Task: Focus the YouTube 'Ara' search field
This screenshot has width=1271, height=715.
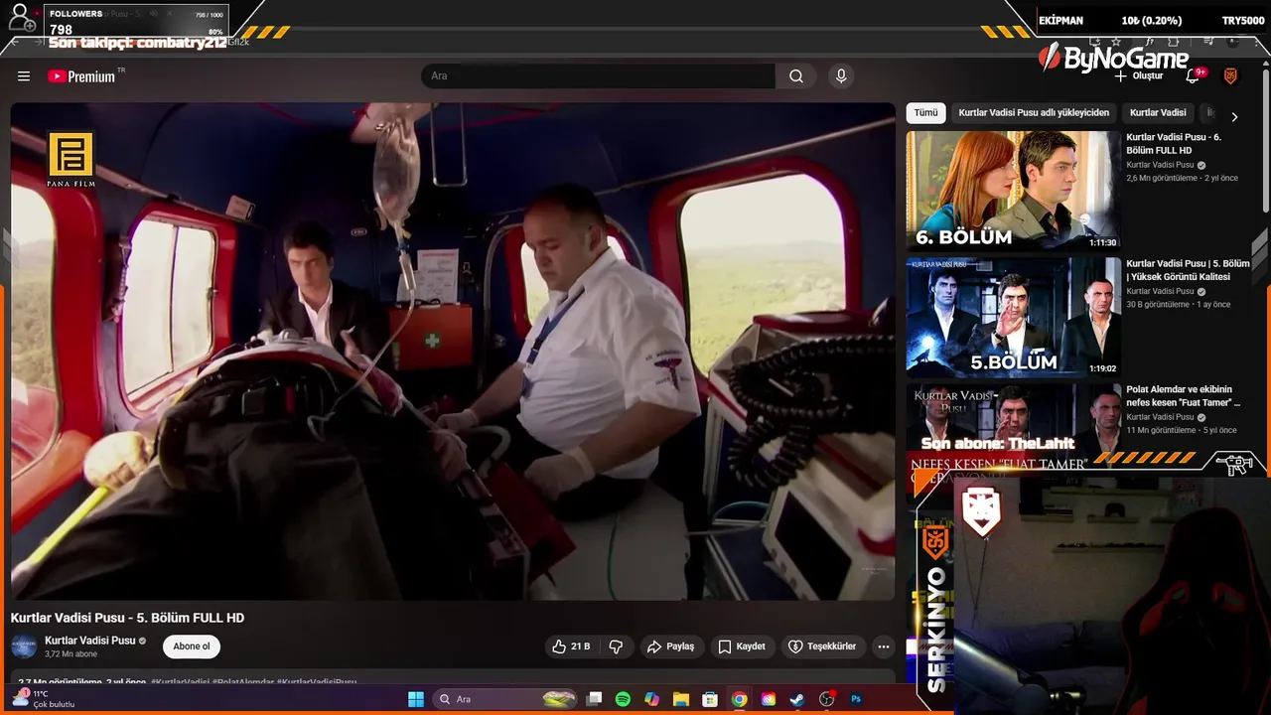Action: [599, 76]
